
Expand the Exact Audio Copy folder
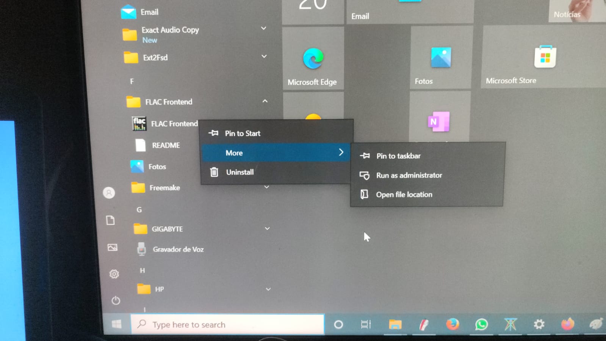(263, 28)
